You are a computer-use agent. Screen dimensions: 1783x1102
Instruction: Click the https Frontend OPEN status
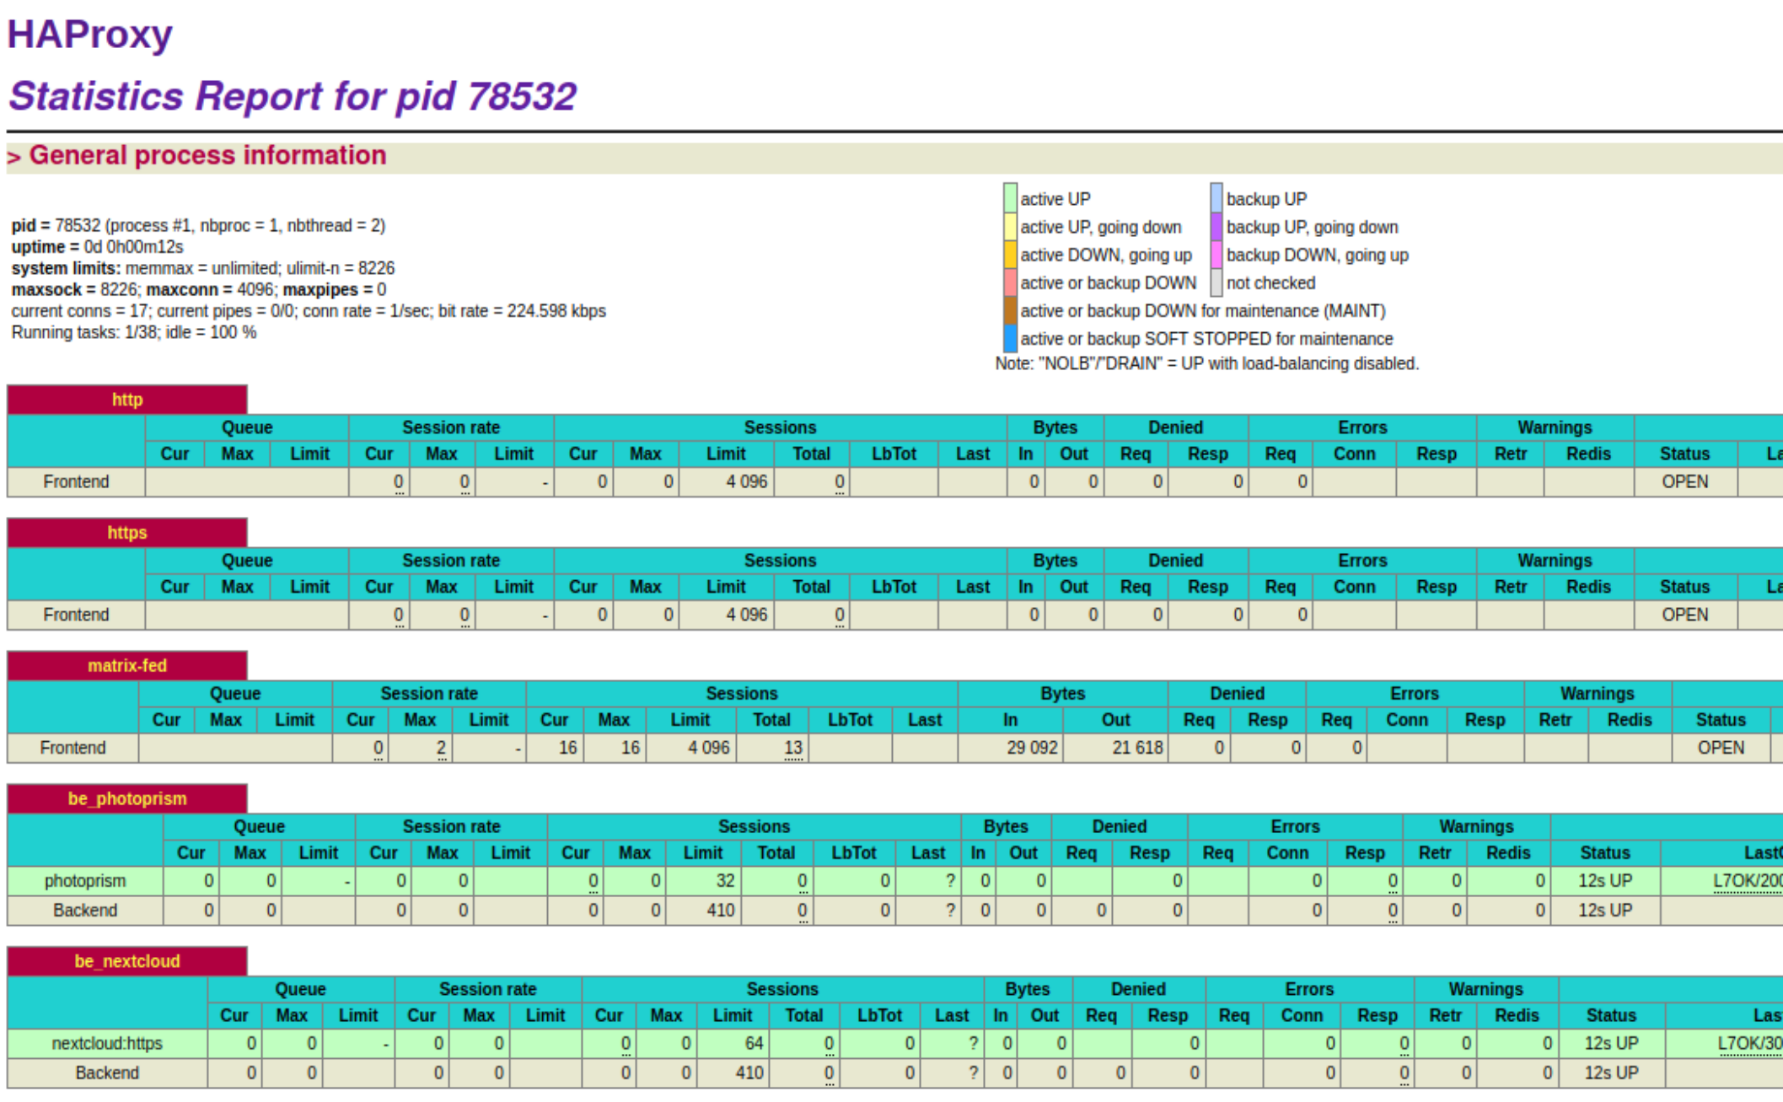coord(1684,616)
